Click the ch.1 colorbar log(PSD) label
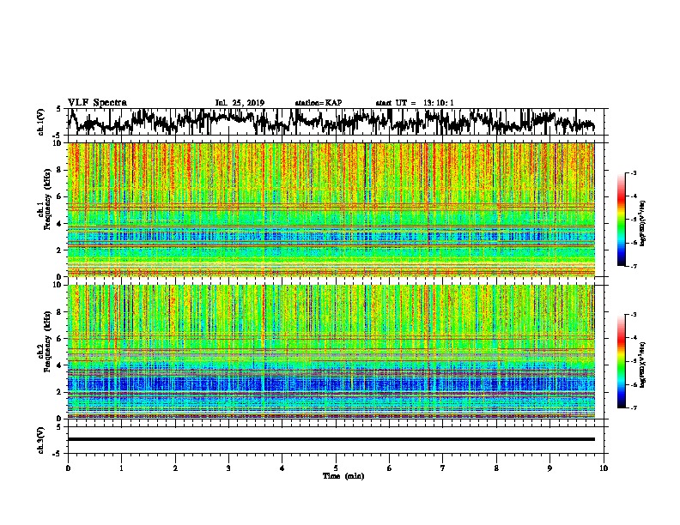Screen dimensions: 680x525 [x=642, y=223]
